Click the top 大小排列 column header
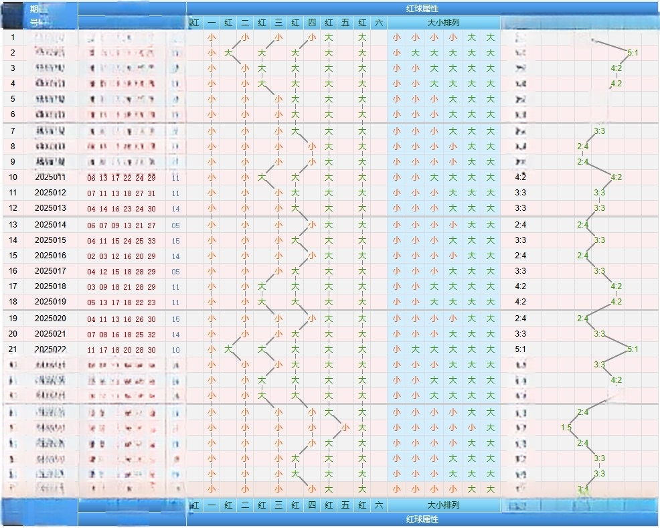Screen dimensions: 660x528 443,23
